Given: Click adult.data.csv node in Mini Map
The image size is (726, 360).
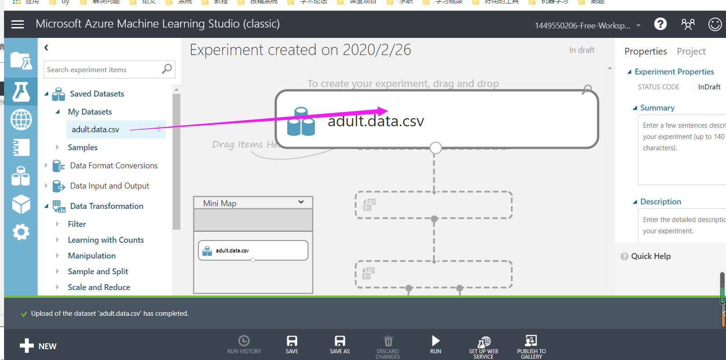Looking at the screenshot, I should [x=253, y=250].
